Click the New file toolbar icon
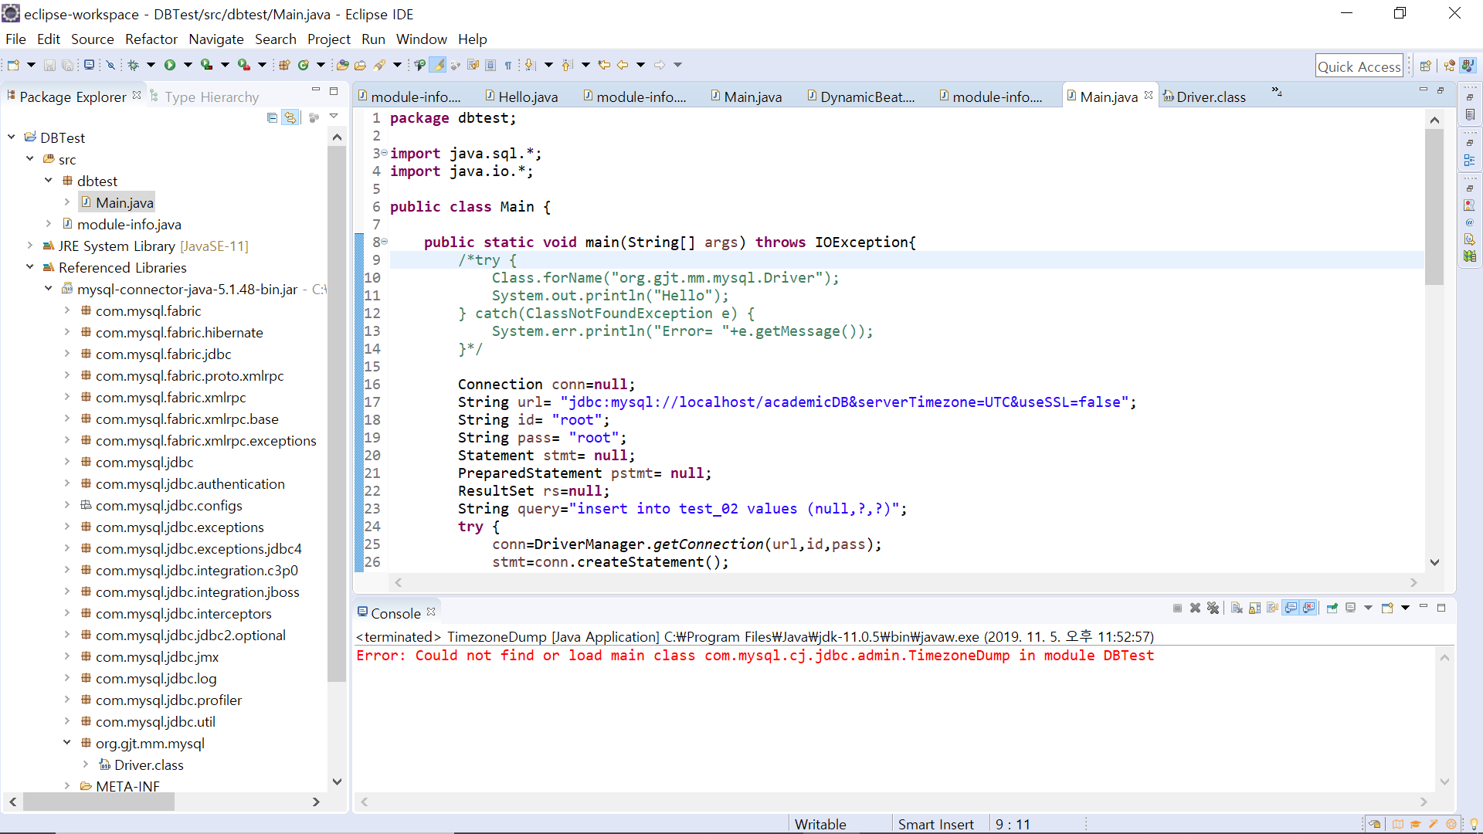This screenshot has width=1483, height=834. pyautogui.click(x=14, y=65)
